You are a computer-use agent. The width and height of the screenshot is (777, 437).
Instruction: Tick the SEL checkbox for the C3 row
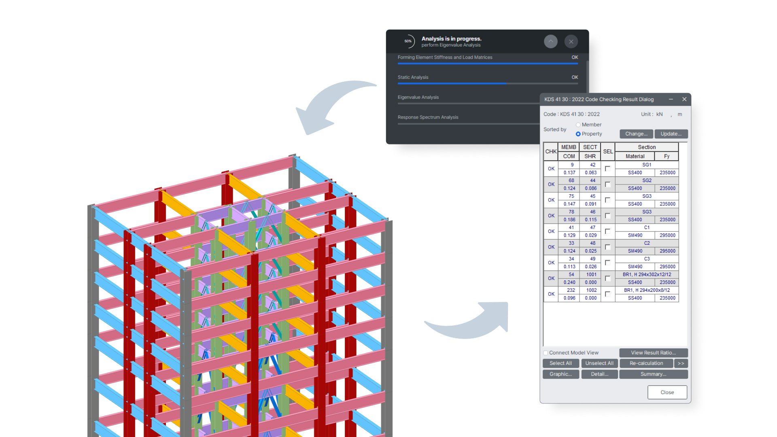coord(607,263)
